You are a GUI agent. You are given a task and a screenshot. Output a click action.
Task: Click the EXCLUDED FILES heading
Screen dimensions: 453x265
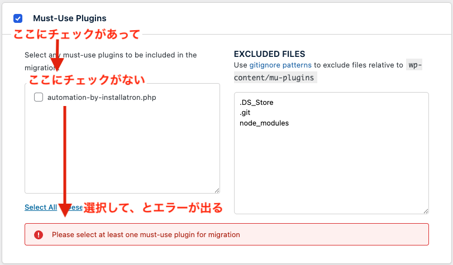[x=269, y=54]
